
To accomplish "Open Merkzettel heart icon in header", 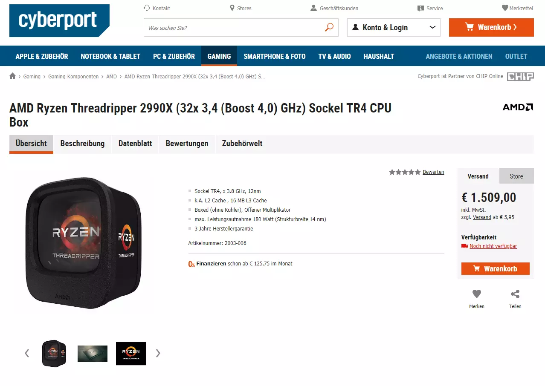I will 505,8.
